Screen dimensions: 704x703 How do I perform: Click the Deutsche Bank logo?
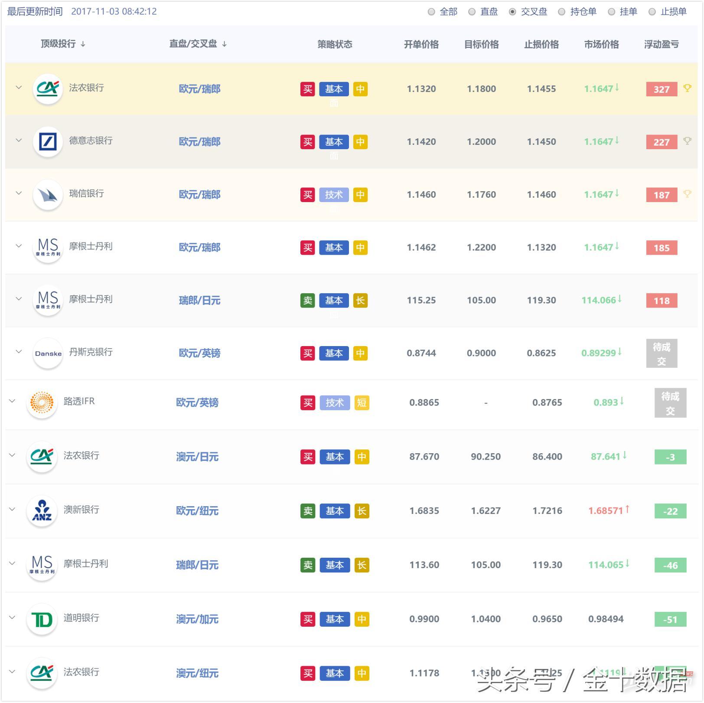[48, 141]
